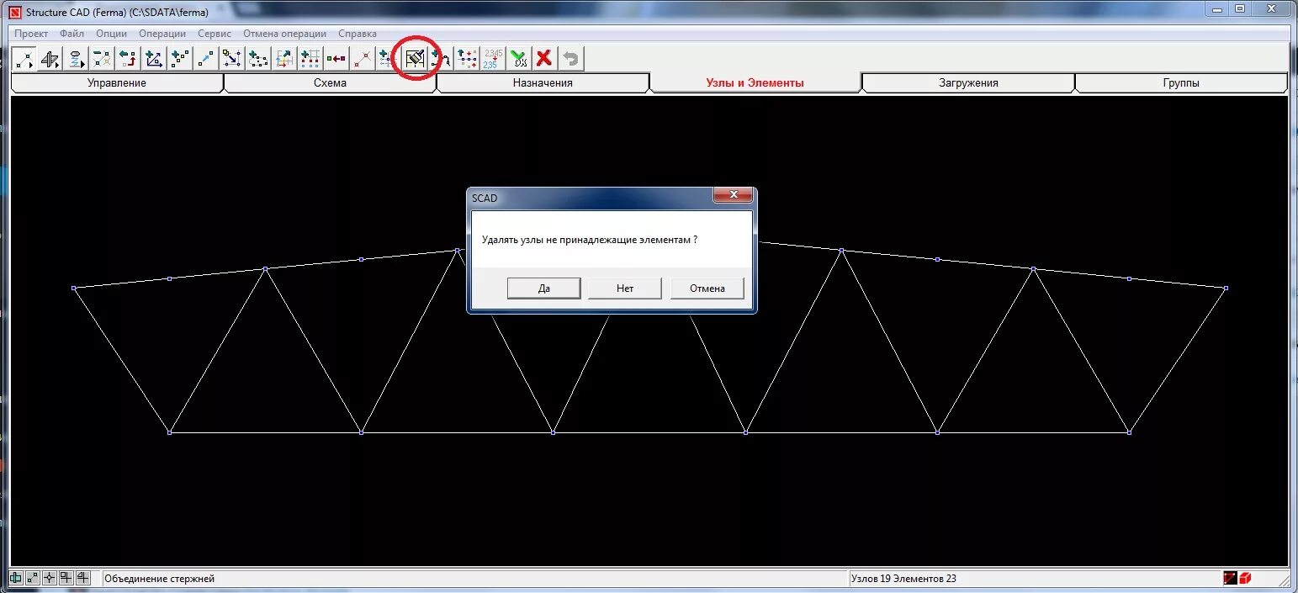
Task: Toggle the crosshair circle filter icon
Action: (50, 578)
